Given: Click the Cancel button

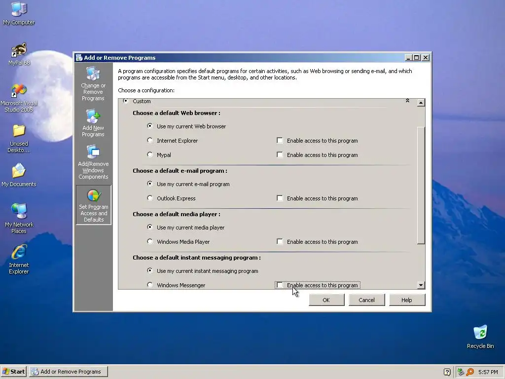Looking at the screenshot, I should click(x=366, y=300).
